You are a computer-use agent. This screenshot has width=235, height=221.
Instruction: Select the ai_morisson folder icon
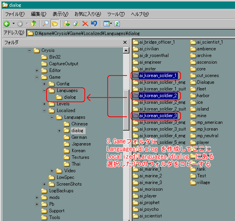click(x=136, y=190)
